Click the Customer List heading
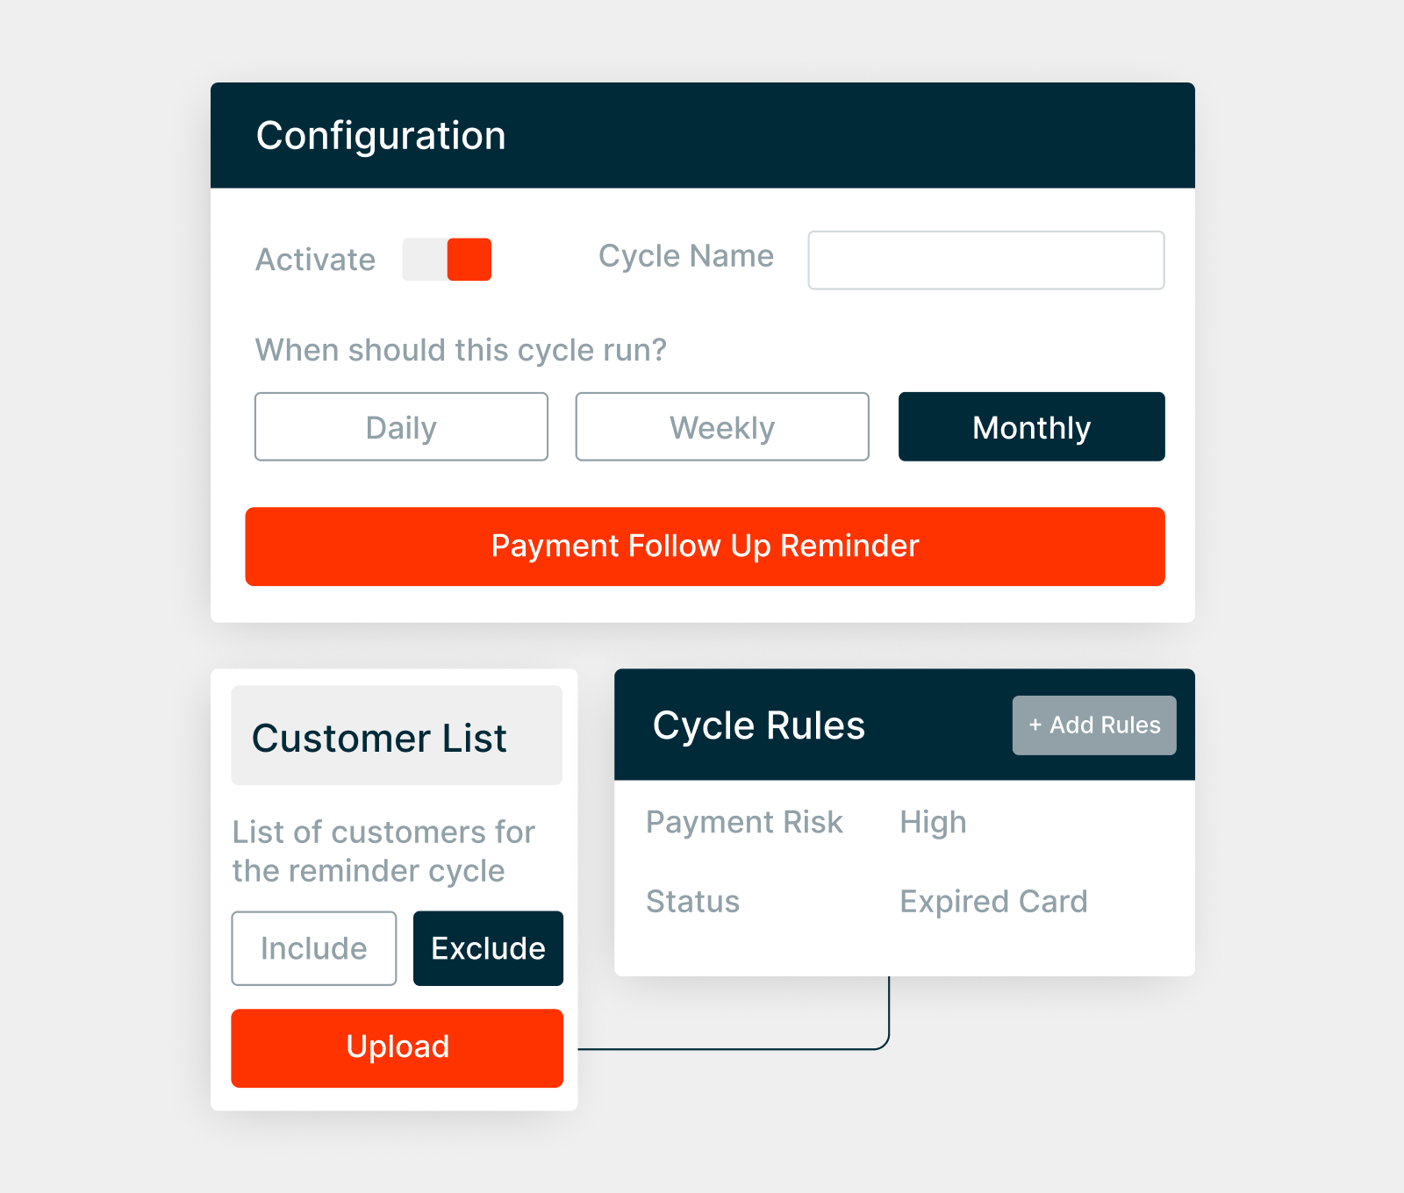The height and width of the screenshot is (1193, 1404). tap(379, 738)
